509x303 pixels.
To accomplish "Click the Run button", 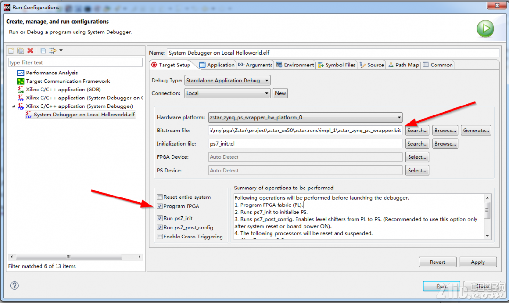I will (x=441, y=286).
